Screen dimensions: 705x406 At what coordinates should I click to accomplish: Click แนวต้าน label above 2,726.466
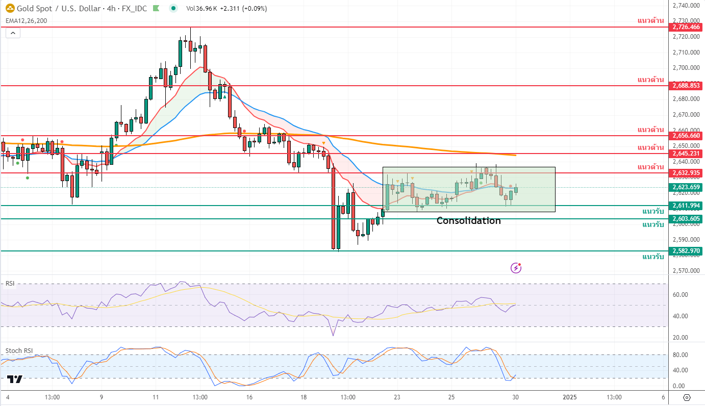pyautogui.click(x=650, y=20)
